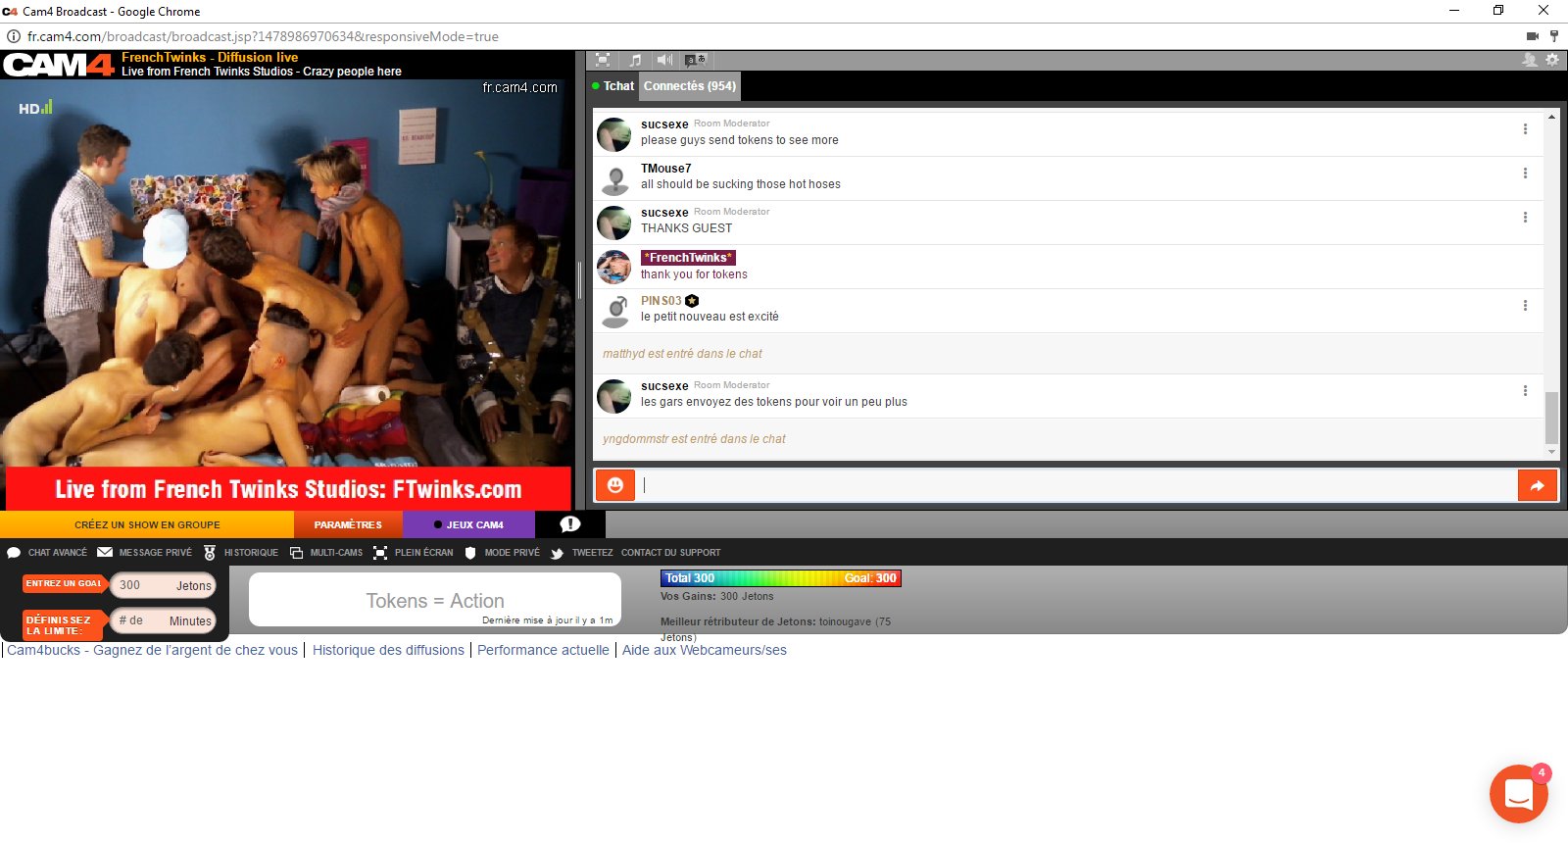Image resolution: width=1568 pixels, height=843 pixels.
Task: Open options menu for 'les gars envoyez' message
Action: click(x=1525, y=391)
